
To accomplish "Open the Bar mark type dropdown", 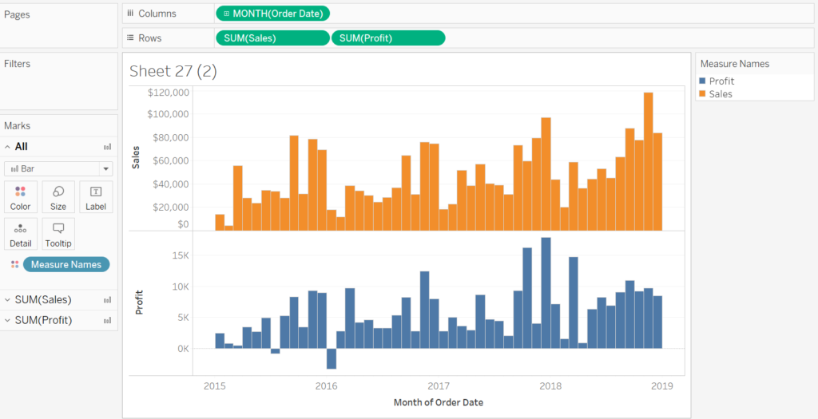I will click(105, 169).
